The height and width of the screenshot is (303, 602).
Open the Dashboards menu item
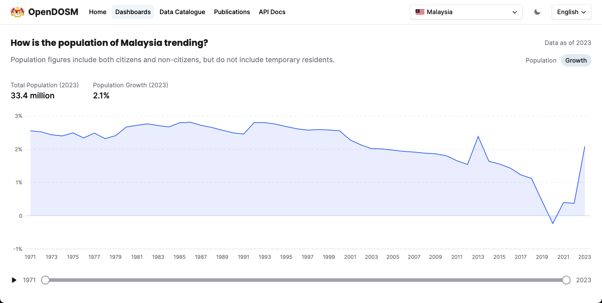point(133,12)
